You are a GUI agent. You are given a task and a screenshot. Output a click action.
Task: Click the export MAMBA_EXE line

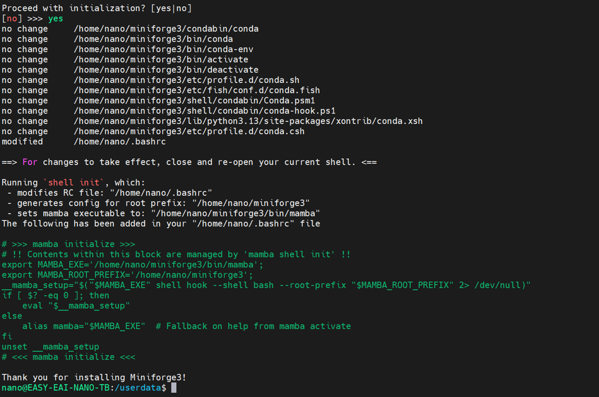coord(132,265)
